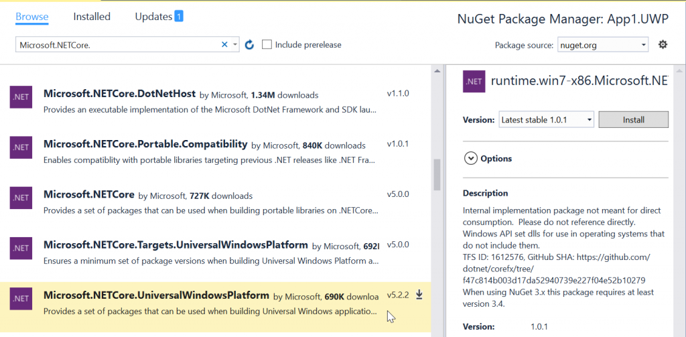
Task: Click the 1.34M downloads text
Action: (285, 95)
